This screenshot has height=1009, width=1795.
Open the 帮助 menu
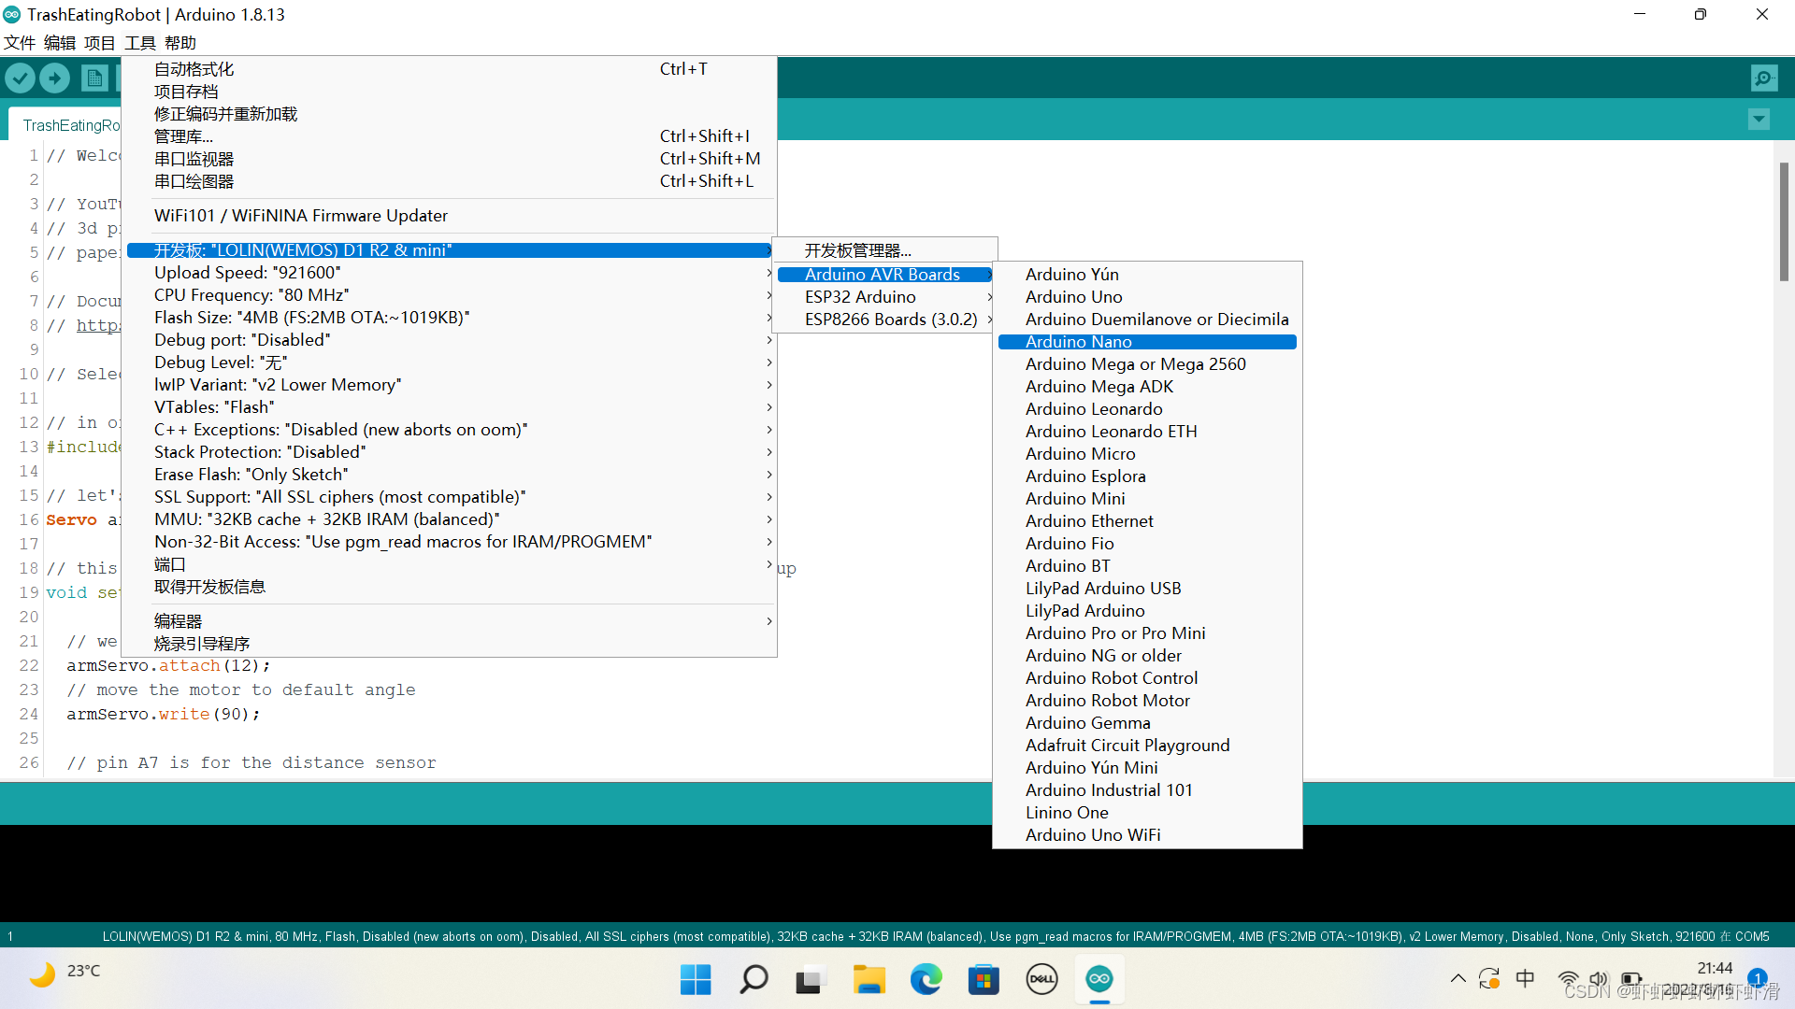[180, 43]
